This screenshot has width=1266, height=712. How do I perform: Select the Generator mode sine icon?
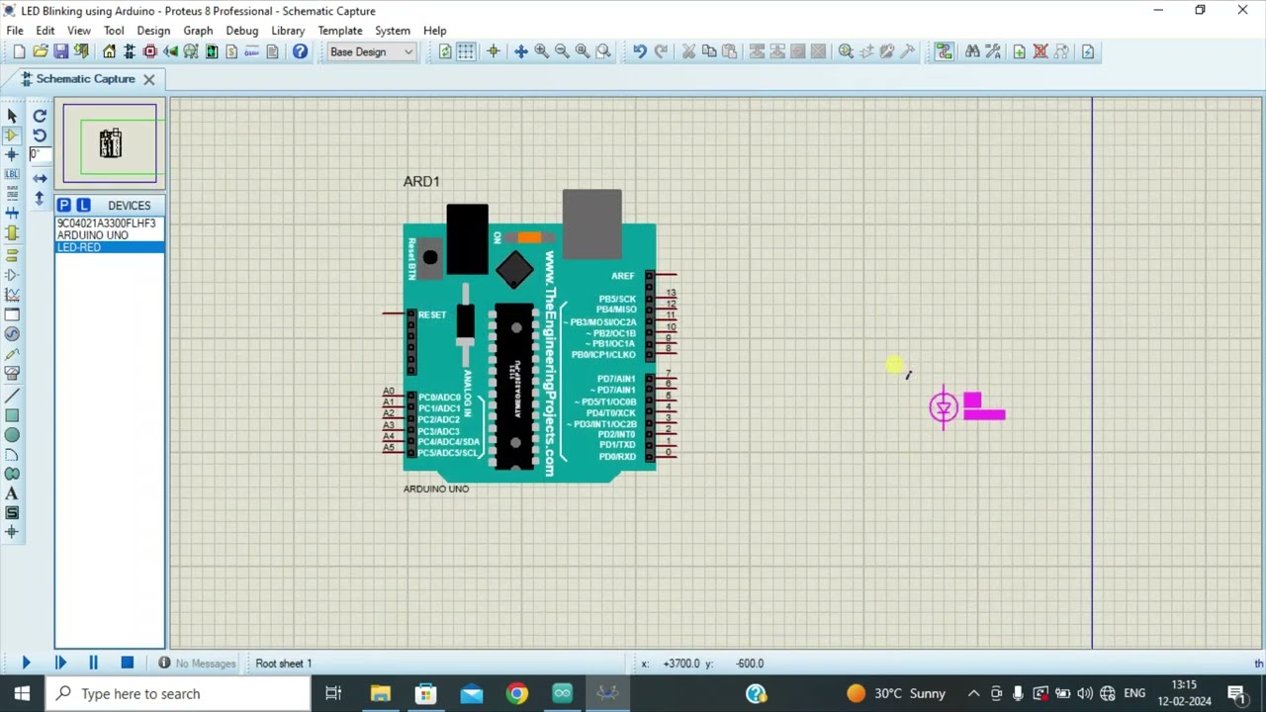tap(12, 334)
